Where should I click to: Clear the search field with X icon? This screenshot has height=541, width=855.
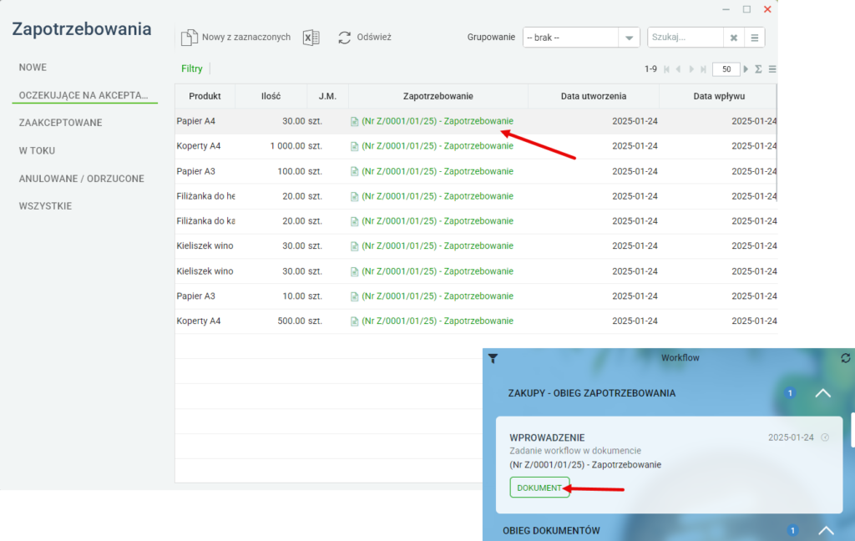coord(734,38)
